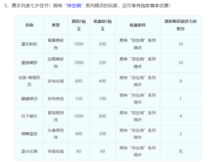Click the 妆面-蝶栖双双 name cell
The width and height of the screenshot is (217, 162).
click(29, 81)
